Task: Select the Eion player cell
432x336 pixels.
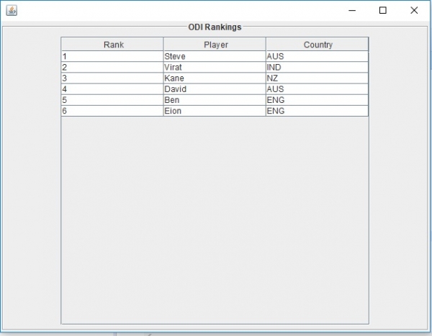Action: tap(215, 111)
